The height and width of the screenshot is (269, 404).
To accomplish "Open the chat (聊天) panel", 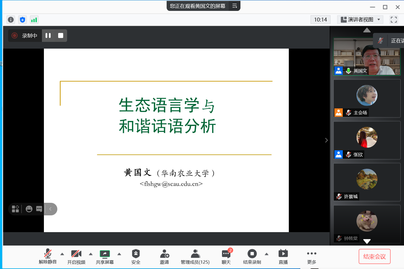I will 226,256.
